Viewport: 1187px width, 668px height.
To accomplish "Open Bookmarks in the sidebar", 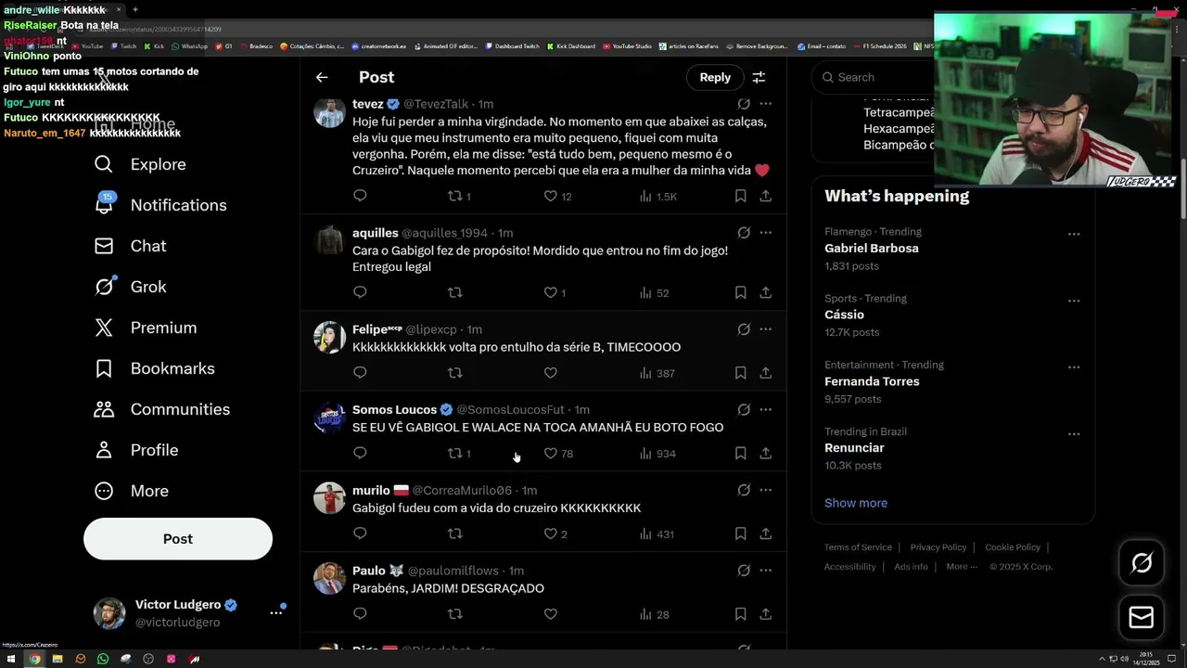I will [154, 368].
